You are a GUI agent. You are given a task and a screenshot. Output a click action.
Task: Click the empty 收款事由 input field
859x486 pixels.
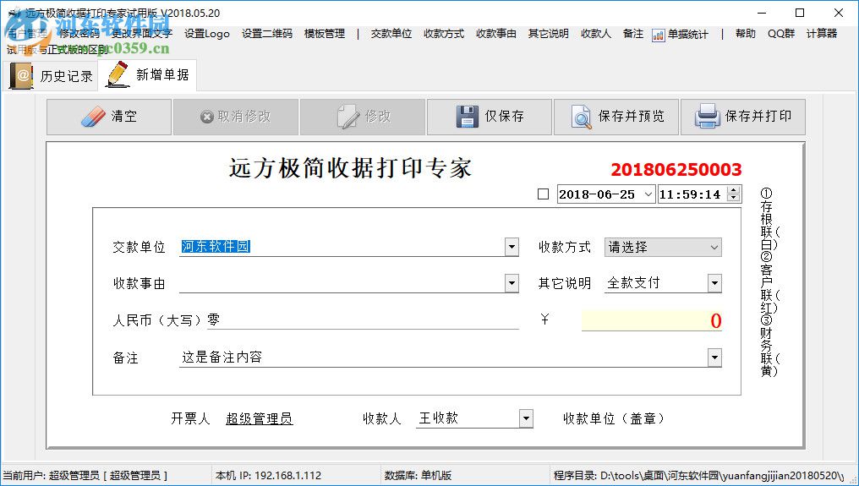pos(342,283)
